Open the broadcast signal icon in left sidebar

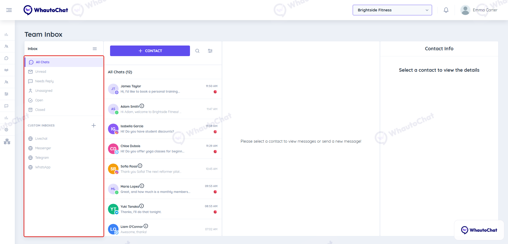point(6,70)
